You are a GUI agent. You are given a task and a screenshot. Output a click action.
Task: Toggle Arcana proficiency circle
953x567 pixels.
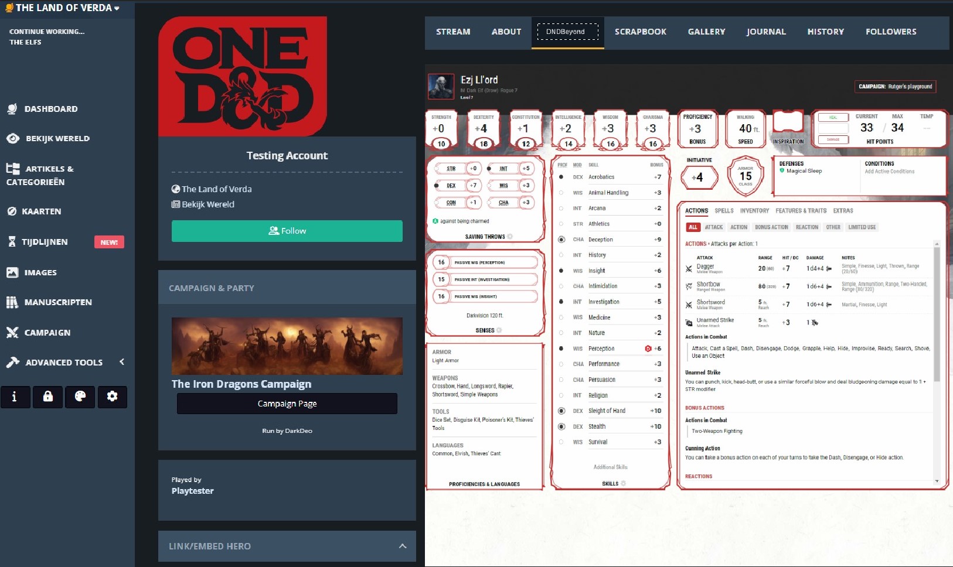(x=561, y=208)
